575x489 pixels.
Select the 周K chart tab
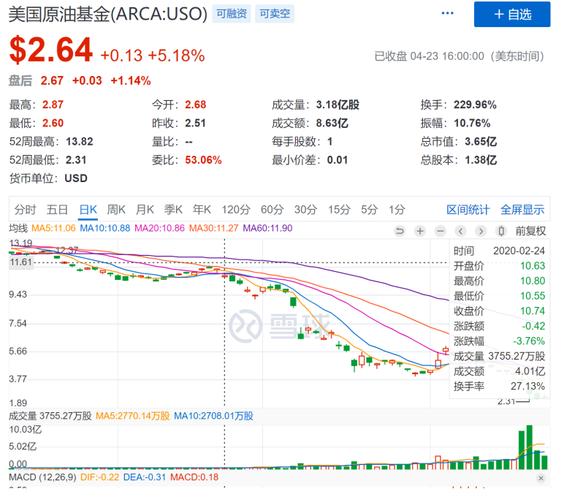[x=116, y=210]
